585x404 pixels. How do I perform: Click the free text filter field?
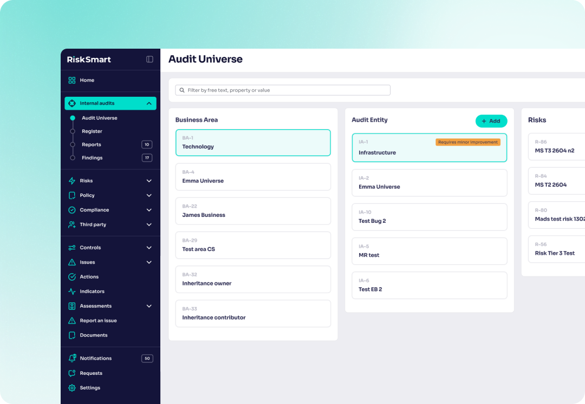(282, 90)
